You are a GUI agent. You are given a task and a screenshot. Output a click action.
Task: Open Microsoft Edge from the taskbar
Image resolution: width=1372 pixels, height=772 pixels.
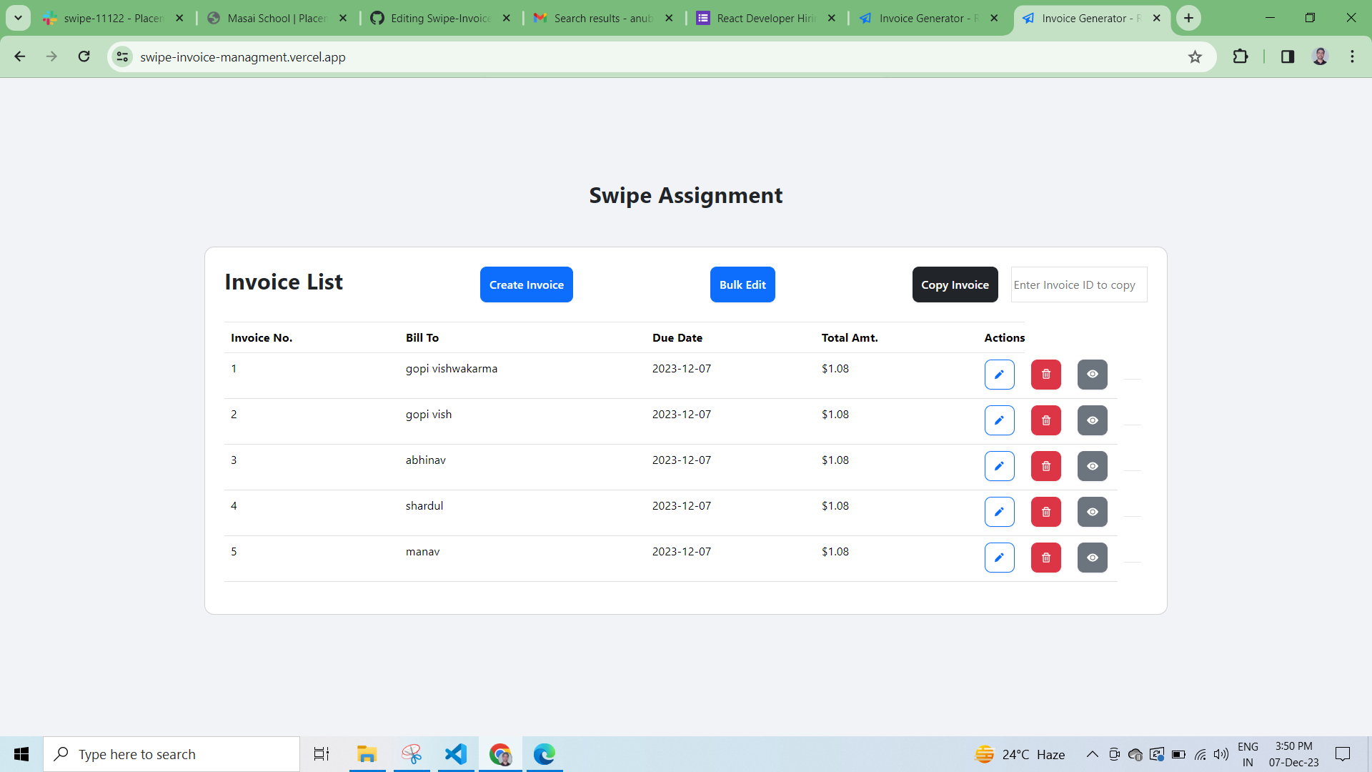545,754
